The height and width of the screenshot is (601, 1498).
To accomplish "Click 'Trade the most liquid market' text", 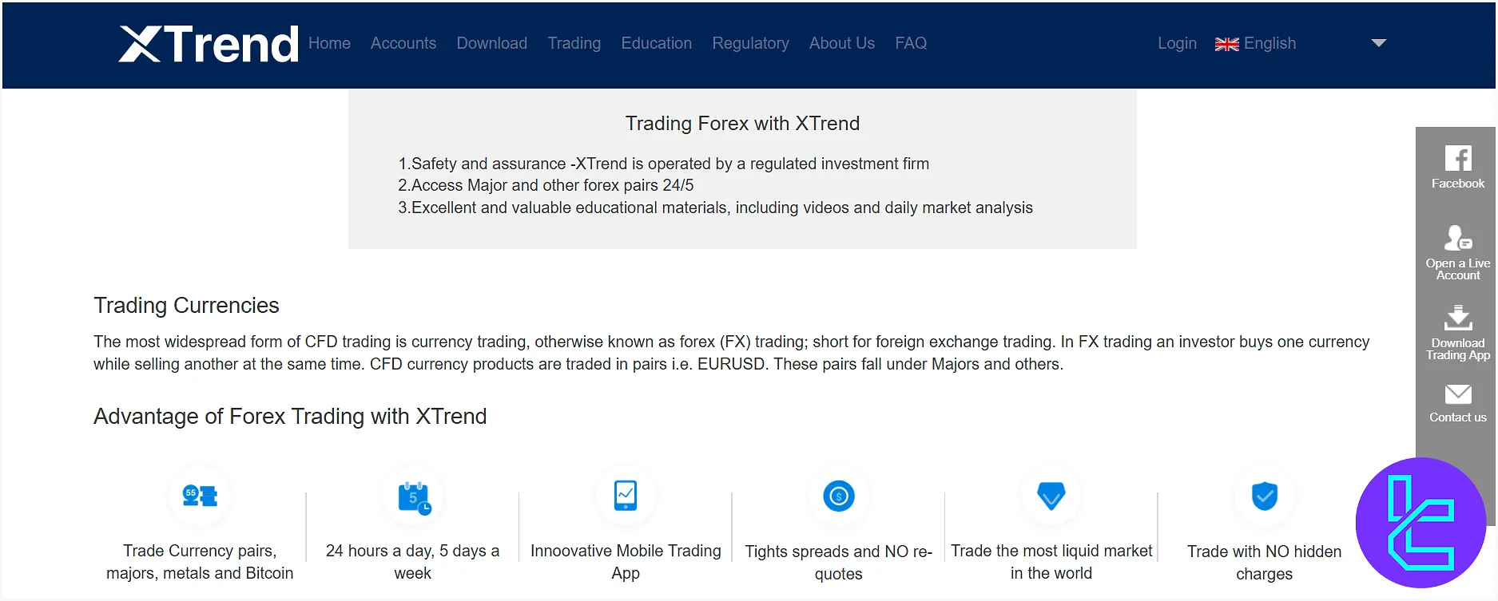I will click(x=1051, y=562).
